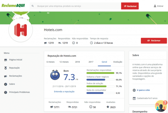Click megaphone icon in header Reclamar button
The width and height of the screenshot is (168, 113).
coord(125,6)
